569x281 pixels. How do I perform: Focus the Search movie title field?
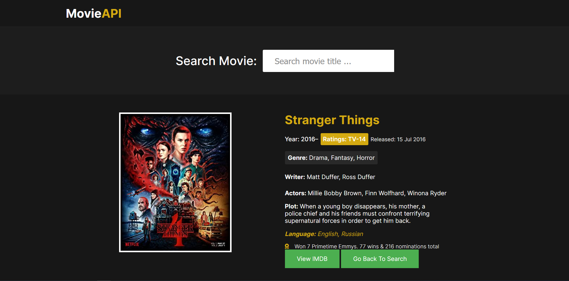[x=328, y=61]
